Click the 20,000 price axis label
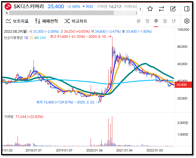Image resolution: width=196 pixels, height=158 pixels. (x=182, y=98)
